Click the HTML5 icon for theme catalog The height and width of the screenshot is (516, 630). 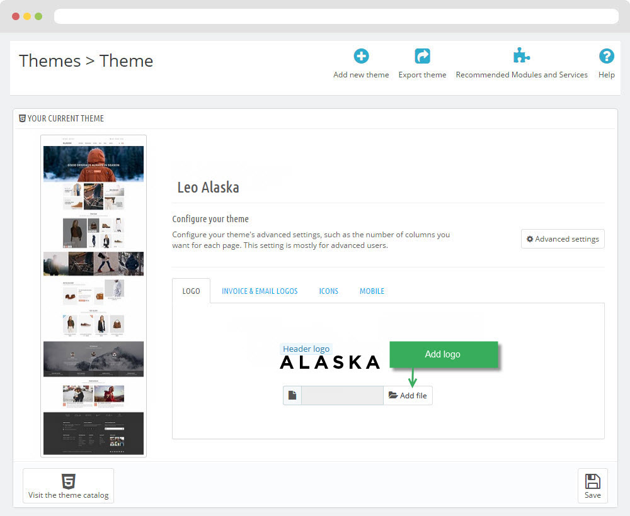[68, 481]
